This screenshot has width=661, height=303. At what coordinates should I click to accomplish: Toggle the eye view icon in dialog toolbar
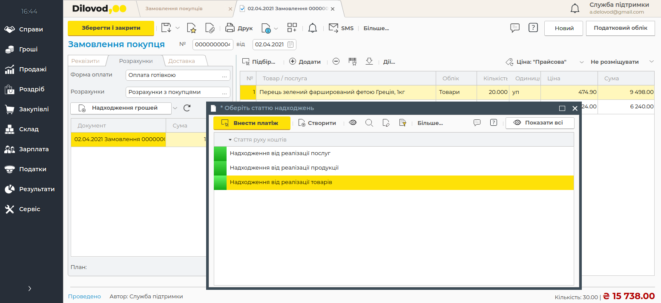[x=353, y=123]
